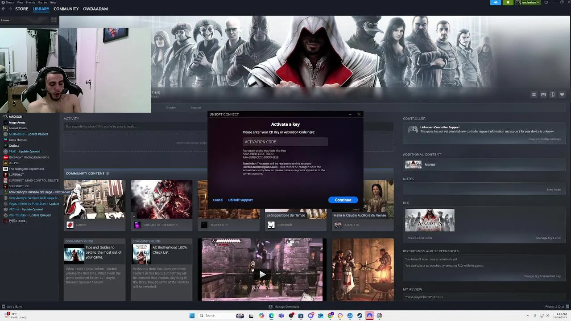Play the community gameplay video
571x321 pixels.
[262, 274]
